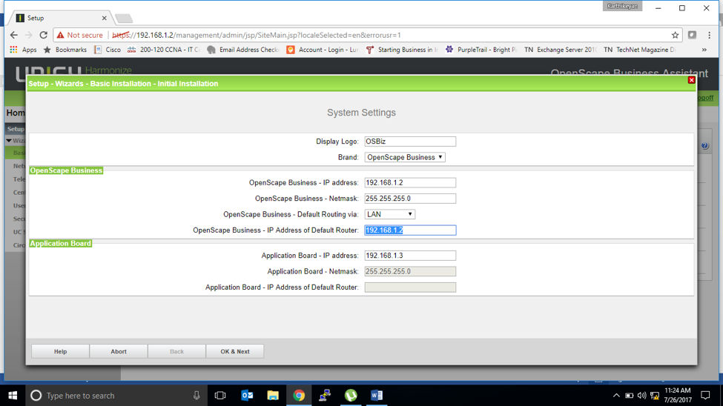Bookmark this page with star icon

point(675,35)
